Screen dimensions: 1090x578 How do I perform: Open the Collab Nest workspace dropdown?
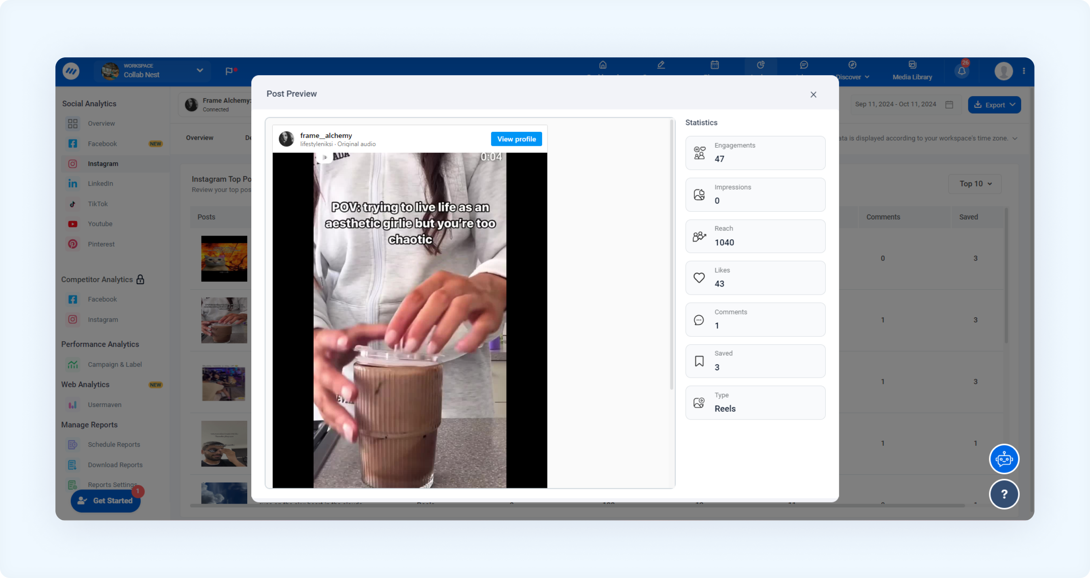[152, 71]
